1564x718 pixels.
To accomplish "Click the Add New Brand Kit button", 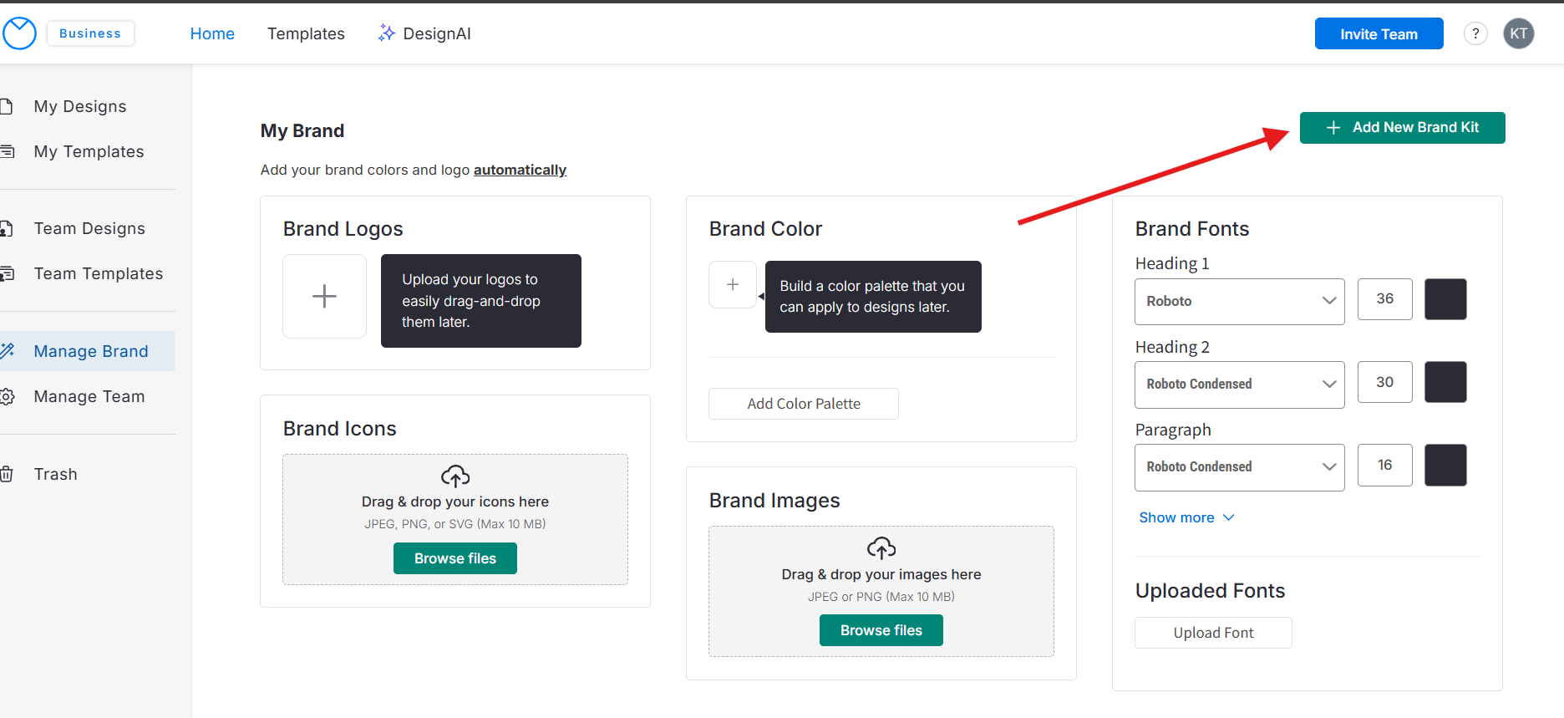I will pos(1402,128).
